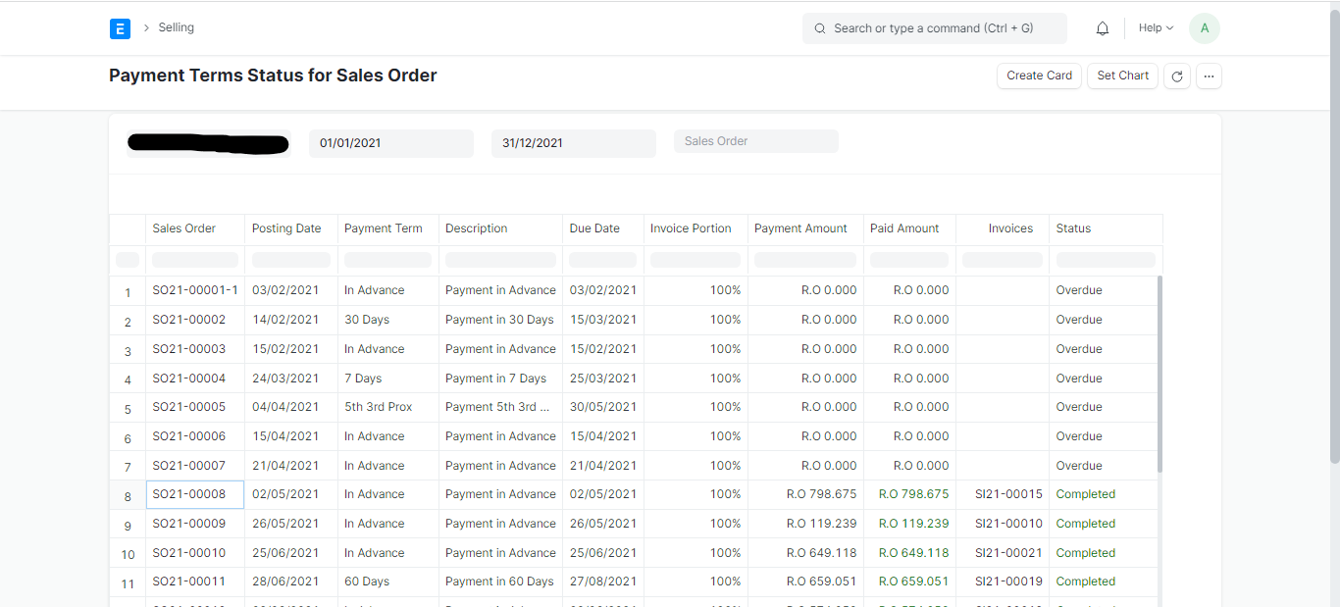Click 'Payment in 30 Days' description cell
This screenshot has width=1340, height=607.
500,320
